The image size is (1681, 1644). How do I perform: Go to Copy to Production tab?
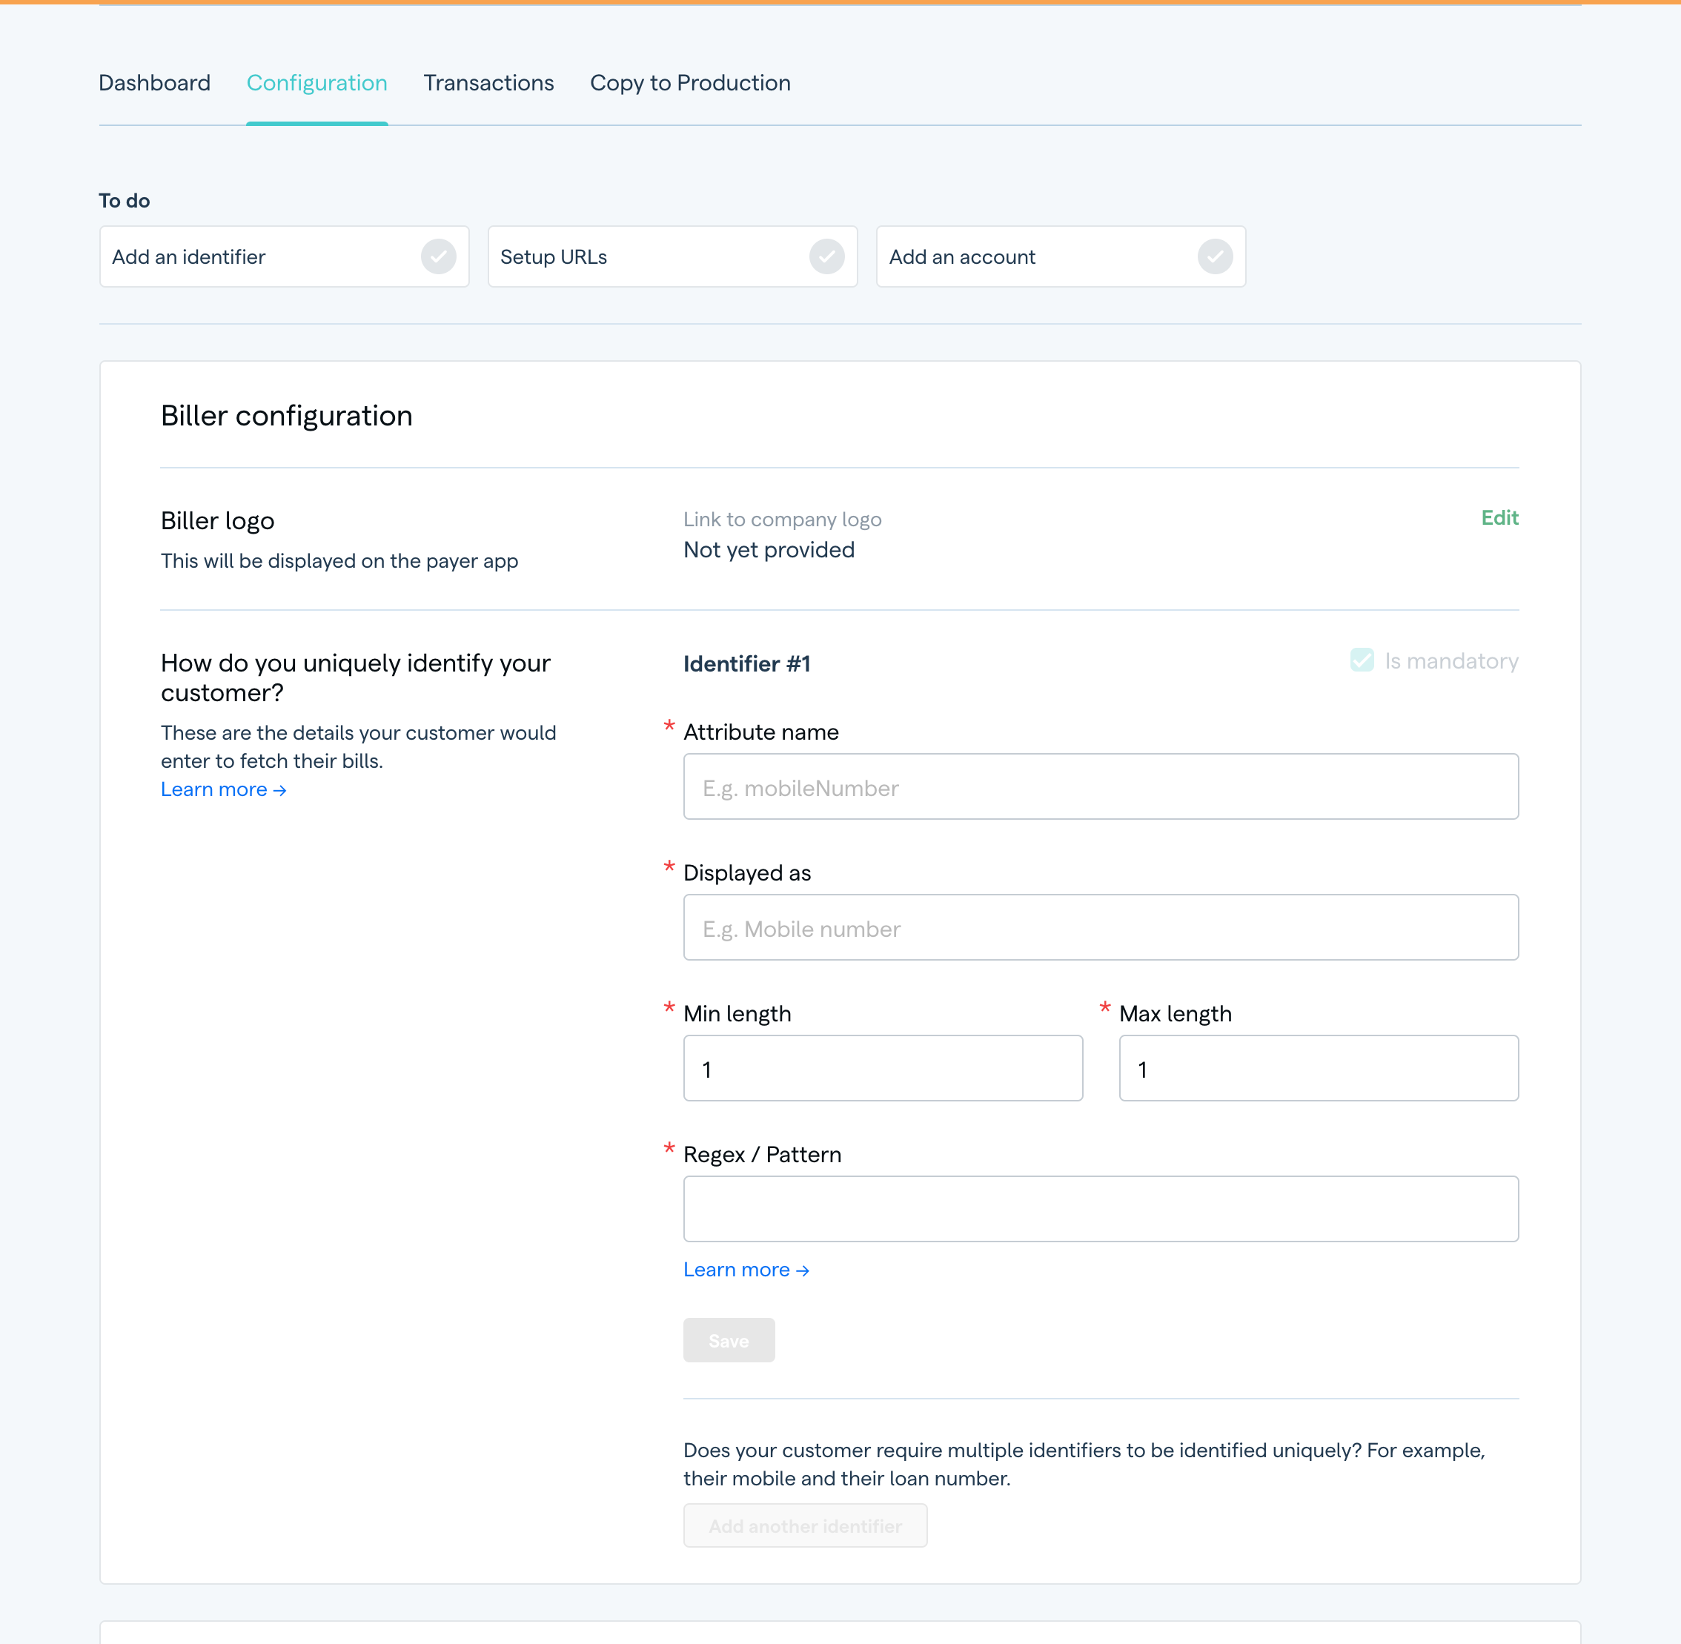pyautogui.click(x=690, y=83)
